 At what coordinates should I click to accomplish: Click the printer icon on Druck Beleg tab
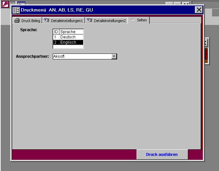(x=17, y=21)
